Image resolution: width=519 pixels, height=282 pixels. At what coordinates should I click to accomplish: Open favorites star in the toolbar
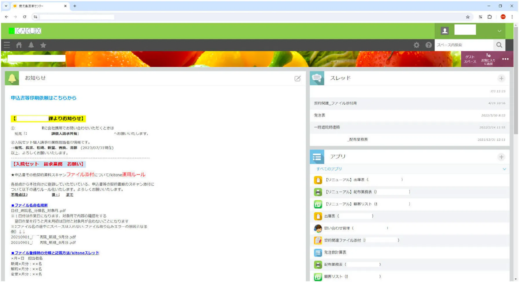tap(43, 45)
